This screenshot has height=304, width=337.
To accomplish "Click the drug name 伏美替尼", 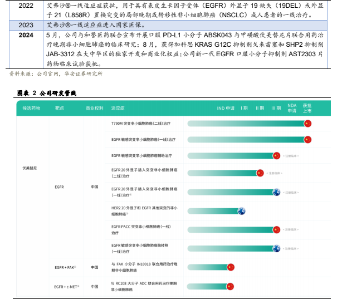I will point(30,168).
